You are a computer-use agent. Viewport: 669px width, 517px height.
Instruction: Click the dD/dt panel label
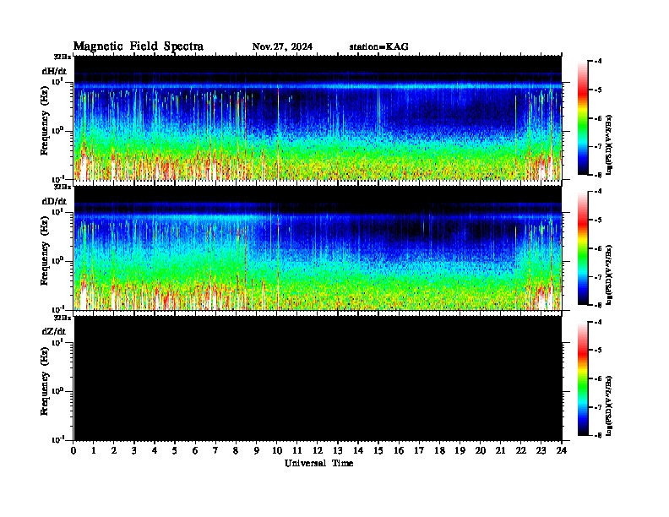coord(54,201)
